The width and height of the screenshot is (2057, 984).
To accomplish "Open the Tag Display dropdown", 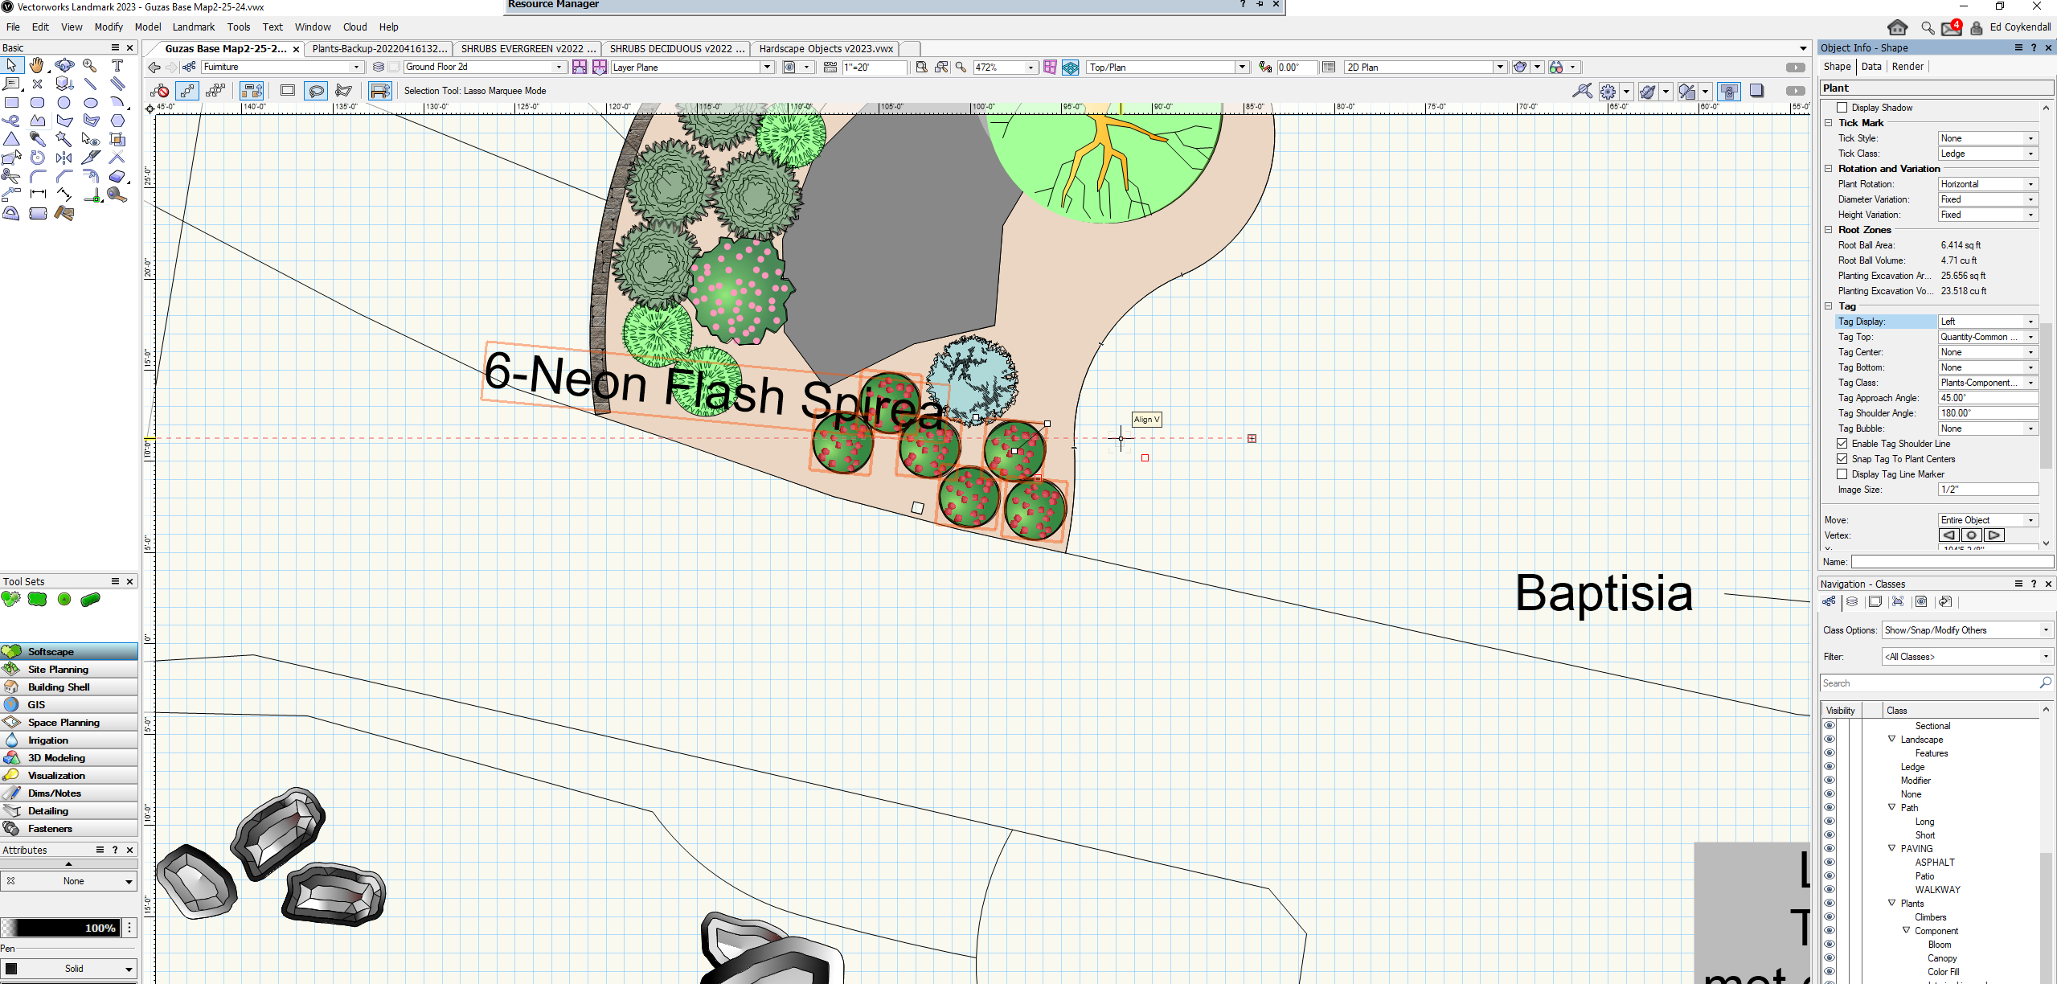I will (1987, 322).
